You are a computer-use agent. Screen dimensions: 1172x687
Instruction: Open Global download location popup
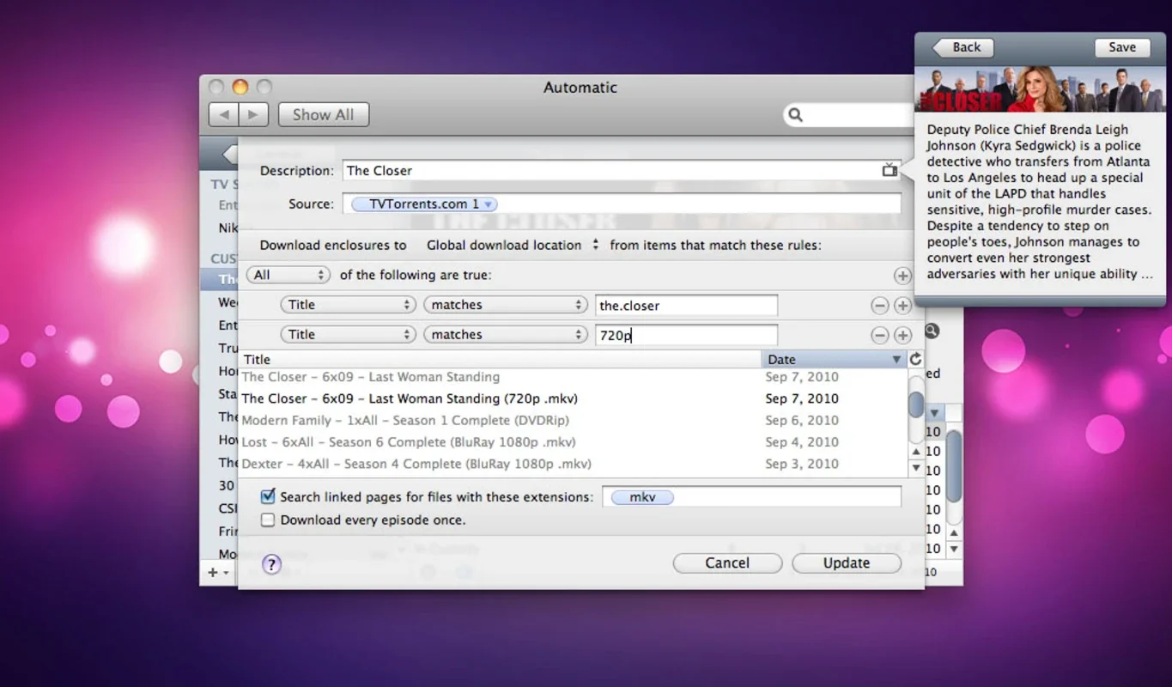(x=513, y=245)
